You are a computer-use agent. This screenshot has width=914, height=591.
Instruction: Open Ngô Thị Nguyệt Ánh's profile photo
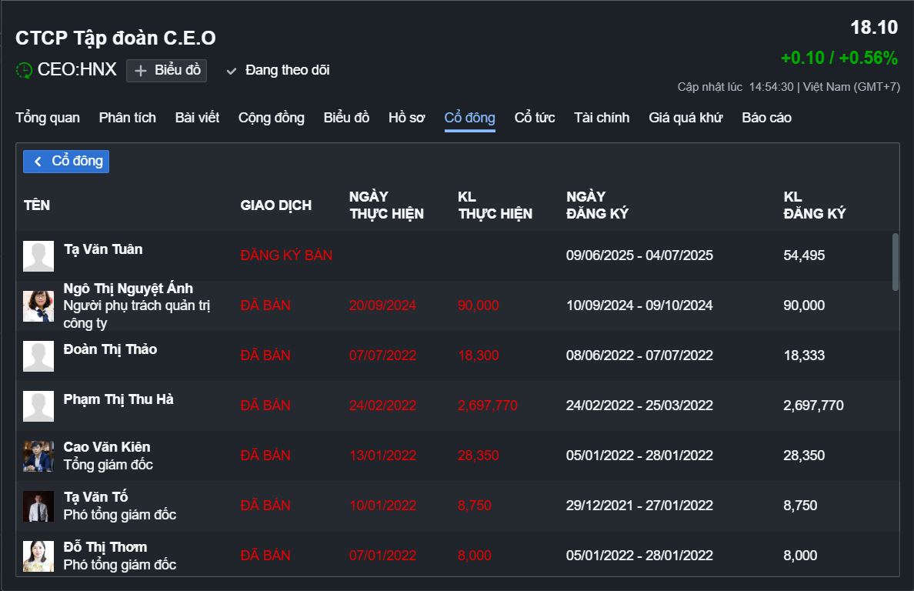(x=38, y=306)
